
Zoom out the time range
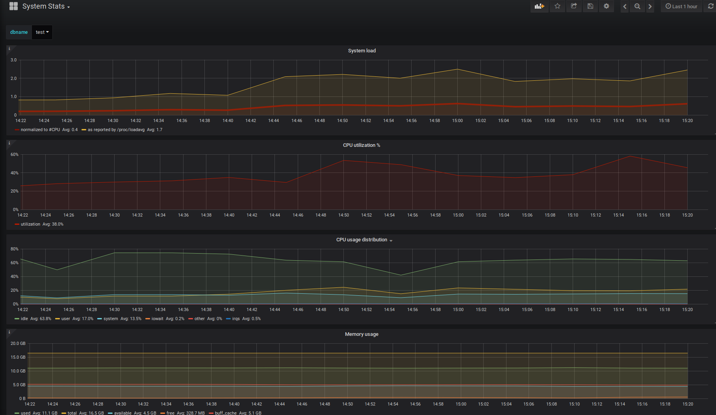click(x=637, y=7)
